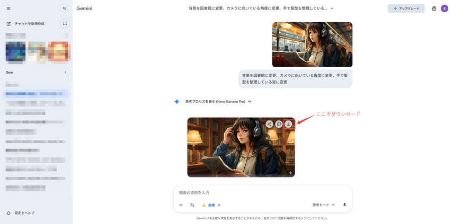Open the icon beside the profile avatar
Image resolution: width=453 pixels, height=224 pixels.
pos(434,8)
